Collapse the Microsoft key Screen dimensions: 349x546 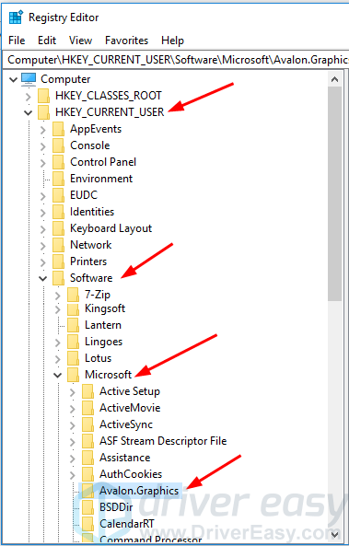tap(57, 375)
